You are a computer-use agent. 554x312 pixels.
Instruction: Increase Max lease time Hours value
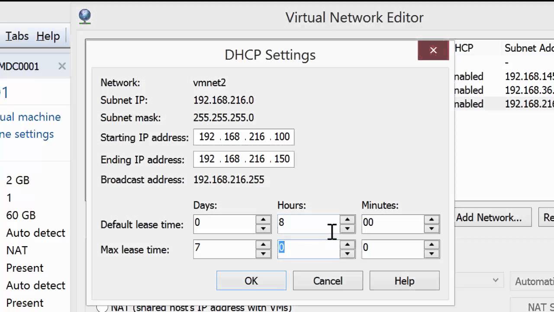(347, 245)
